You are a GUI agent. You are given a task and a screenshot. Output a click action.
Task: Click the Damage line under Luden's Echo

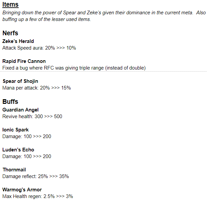[x=27, y=156]
